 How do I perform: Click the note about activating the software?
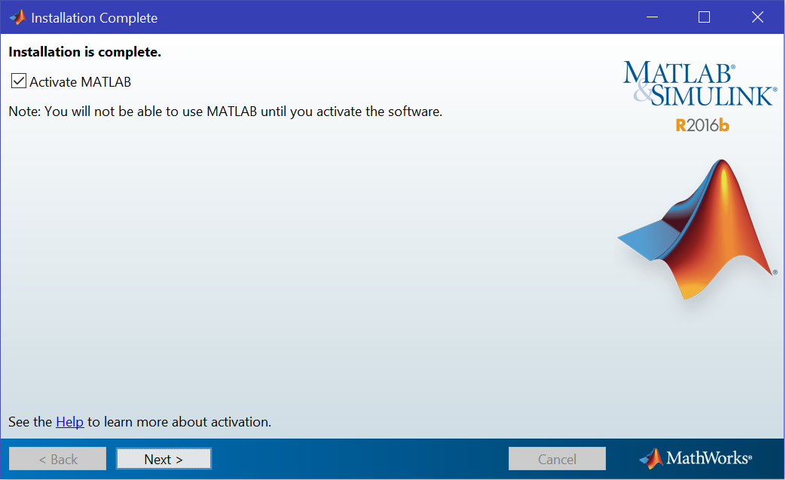click(x=225, y=112)
